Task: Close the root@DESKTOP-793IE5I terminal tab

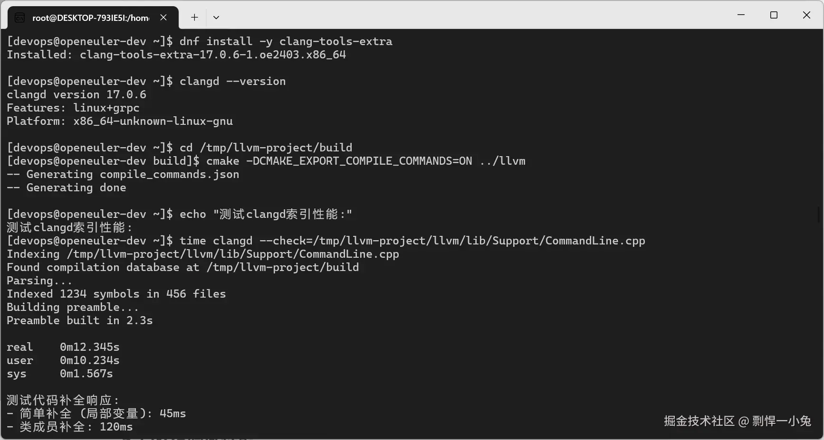Action: [163, 18]
